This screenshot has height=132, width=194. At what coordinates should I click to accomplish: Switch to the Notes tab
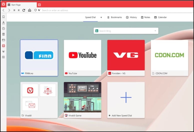pyautogui.click(x=146, y=17)
